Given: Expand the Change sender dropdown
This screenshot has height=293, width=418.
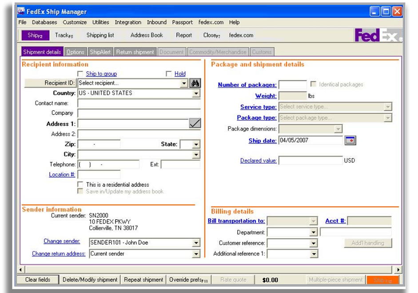Looking at the screenshot, I should pos(195,243).
